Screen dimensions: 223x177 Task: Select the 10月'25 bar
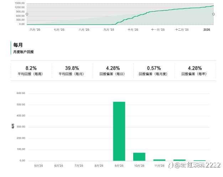pos(139,157)
